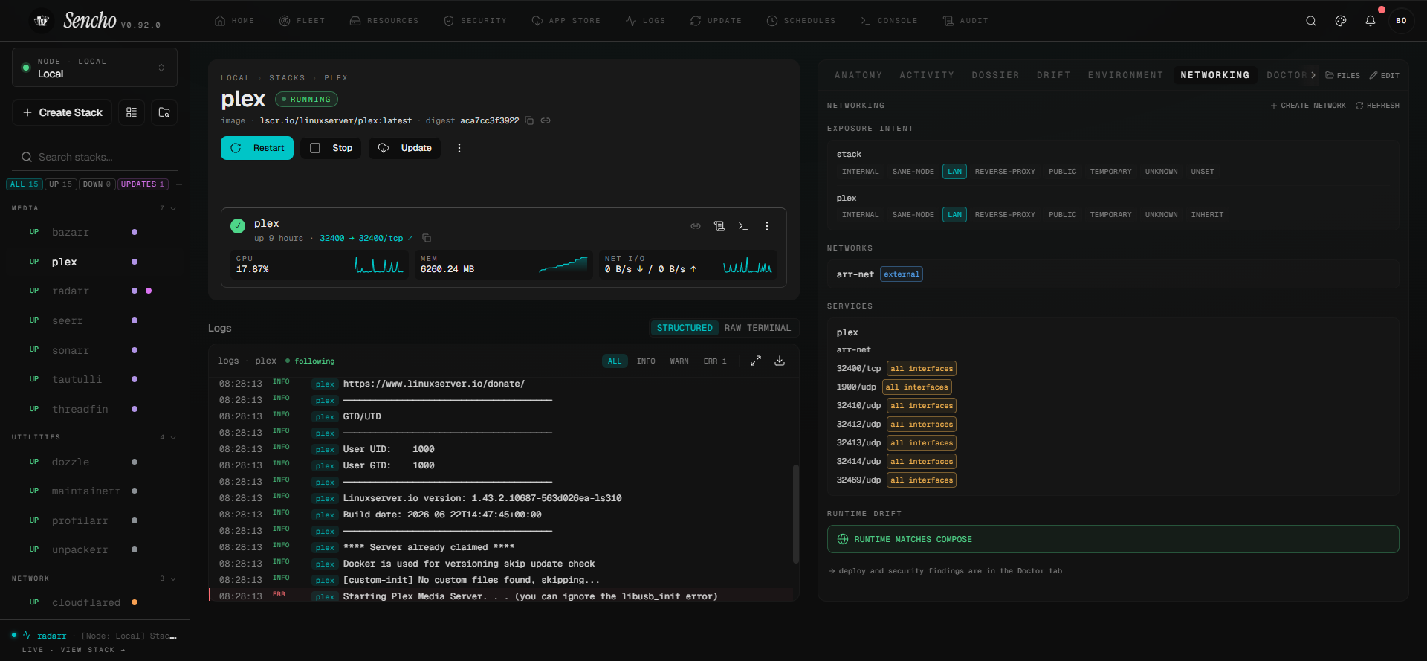Image resolution: width=1427 pixels, height=661 pixels.
Task: Click the arr-net external badge
Action: point(902,274)
